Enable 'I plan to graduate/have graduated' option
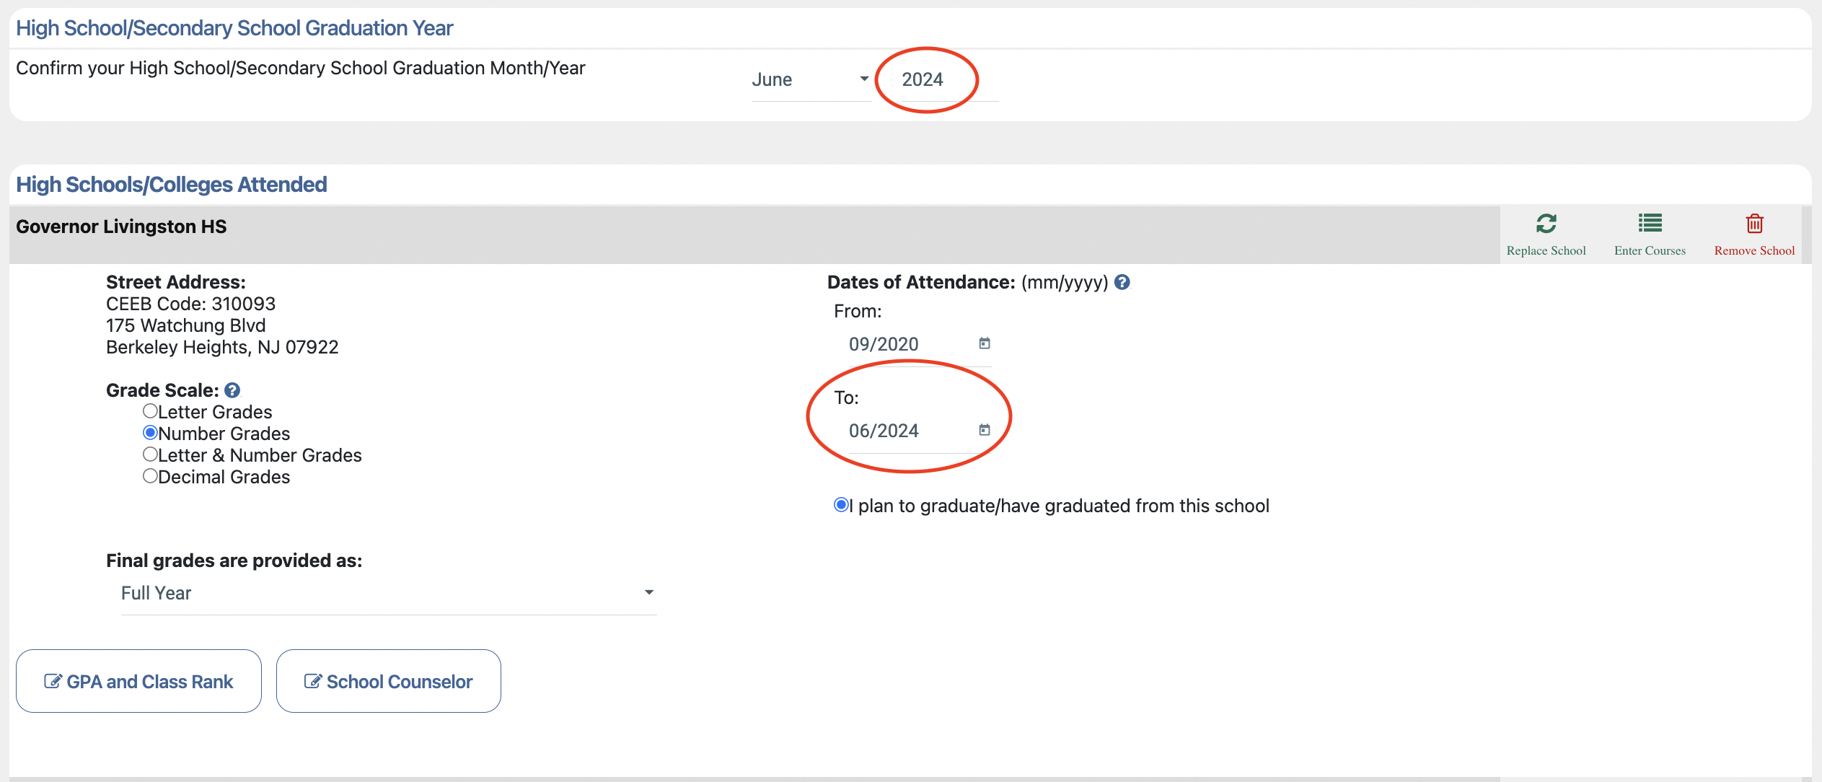Screen dimensions: 1822x782 [840, 505]
